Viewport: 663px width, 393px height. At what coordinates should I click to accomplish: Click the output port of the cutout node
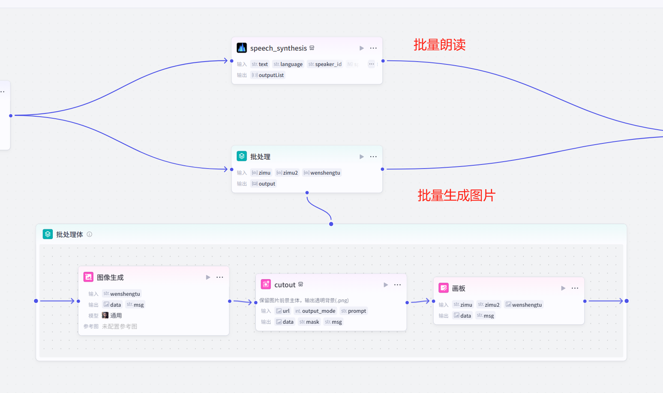point(407,303)
